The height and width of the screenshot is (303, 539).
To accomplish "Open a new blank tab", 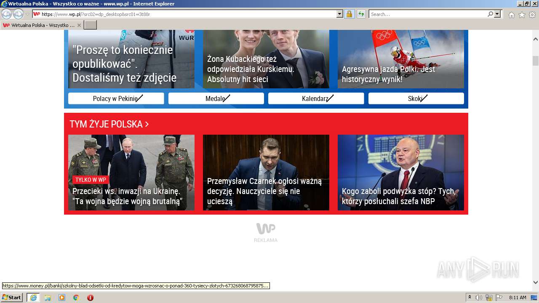I will click(90, 25).
